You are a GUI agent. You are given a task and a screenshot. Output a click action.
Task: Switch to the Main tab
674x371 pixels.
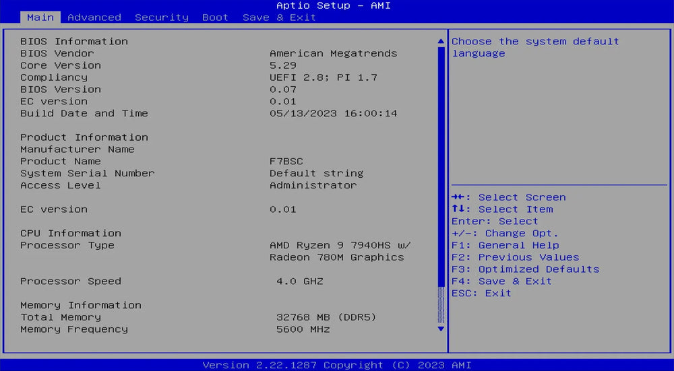pyautogui.click(x=40, y=18)
